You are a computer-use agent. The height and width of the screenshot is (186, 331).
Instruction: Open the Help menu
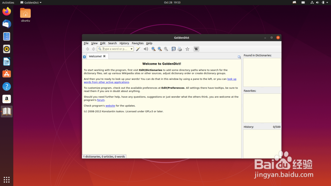149,43
